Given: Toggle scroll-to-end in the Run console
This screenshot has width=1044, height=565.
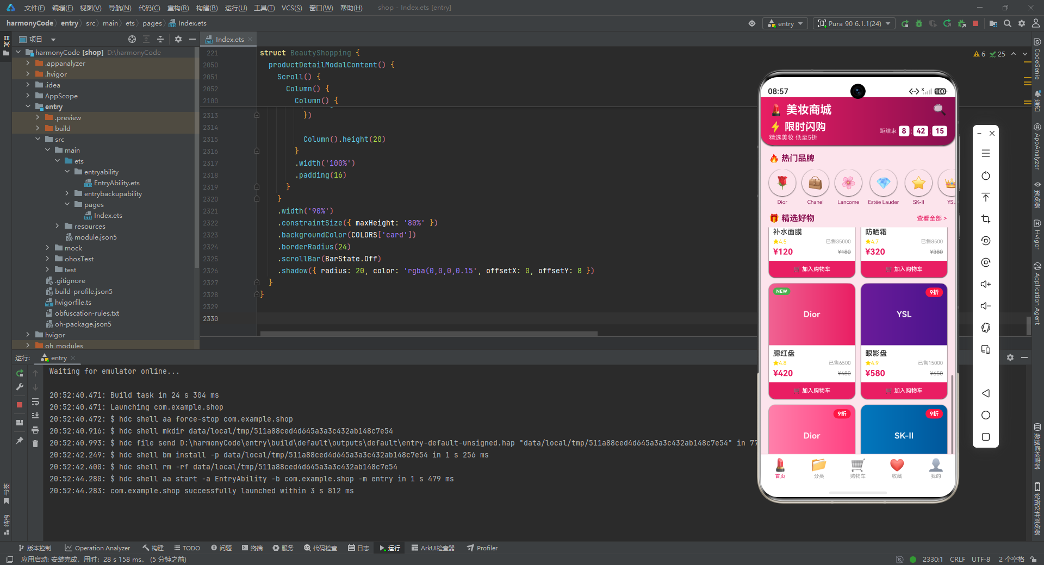Looking at the screenshot, I should [x=35, y=416].
